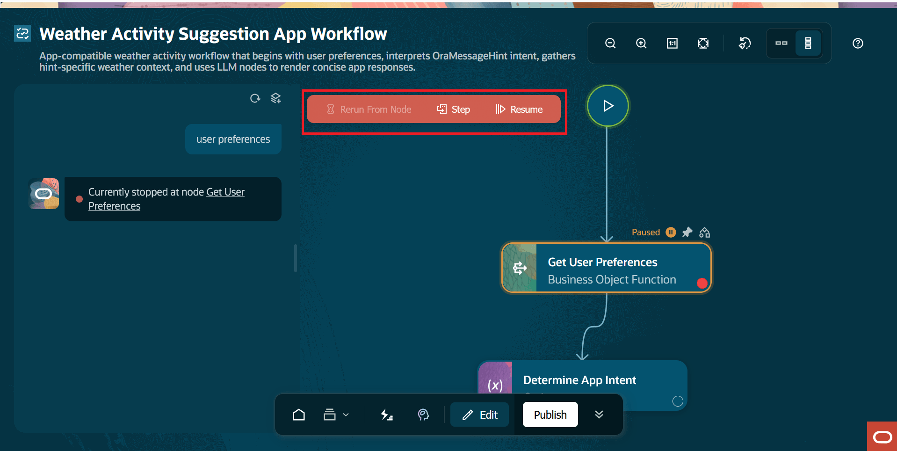Resume the paused workflow run
This screenshot has height=451, width=897.
(519, 109)
